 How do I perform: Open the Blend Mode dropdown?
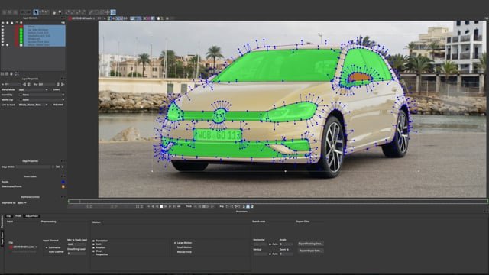tap(34, 90)
